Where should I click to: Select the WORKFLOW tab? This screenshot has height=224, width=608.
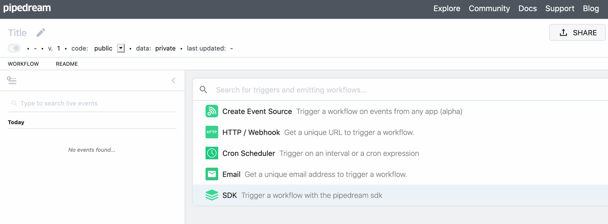click(x=23, y=64)
